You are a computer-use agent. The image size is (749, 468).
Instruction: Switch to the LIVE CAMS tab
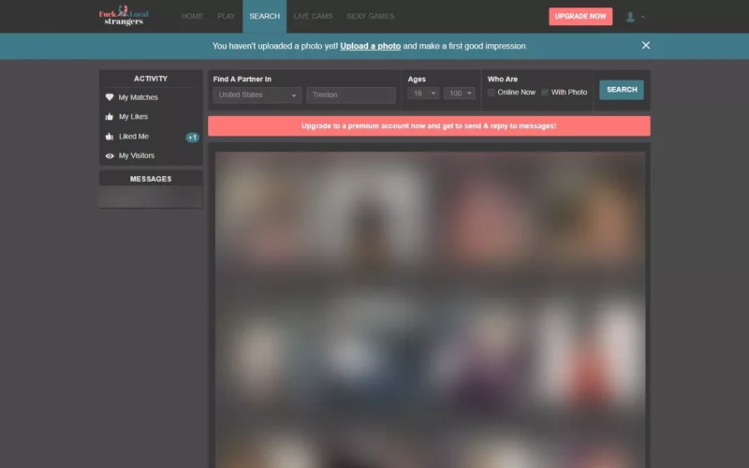point(313,16)
